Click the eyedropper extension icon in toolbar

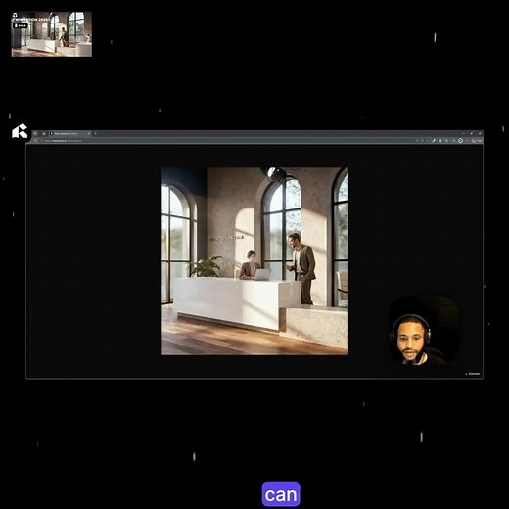pyautogui.click(x=434, y=140)
